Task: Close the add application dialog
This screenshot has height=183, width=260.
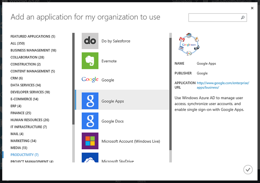Action: [252, 8]
